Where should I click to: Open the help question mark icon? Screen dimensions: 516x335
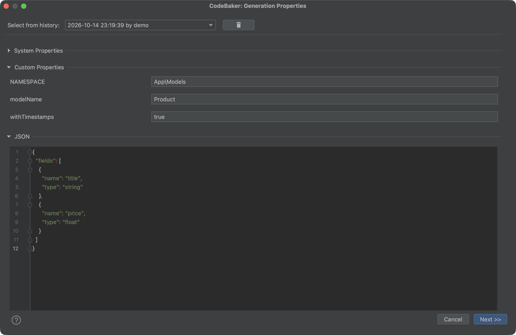(x=16, y=320)
